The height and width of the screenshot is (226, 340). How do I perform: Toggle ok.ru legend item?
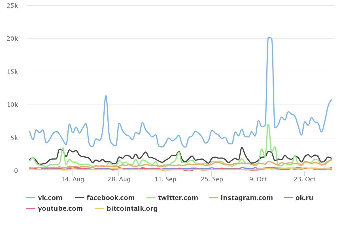pyautogui.click(x=304, y=198)
